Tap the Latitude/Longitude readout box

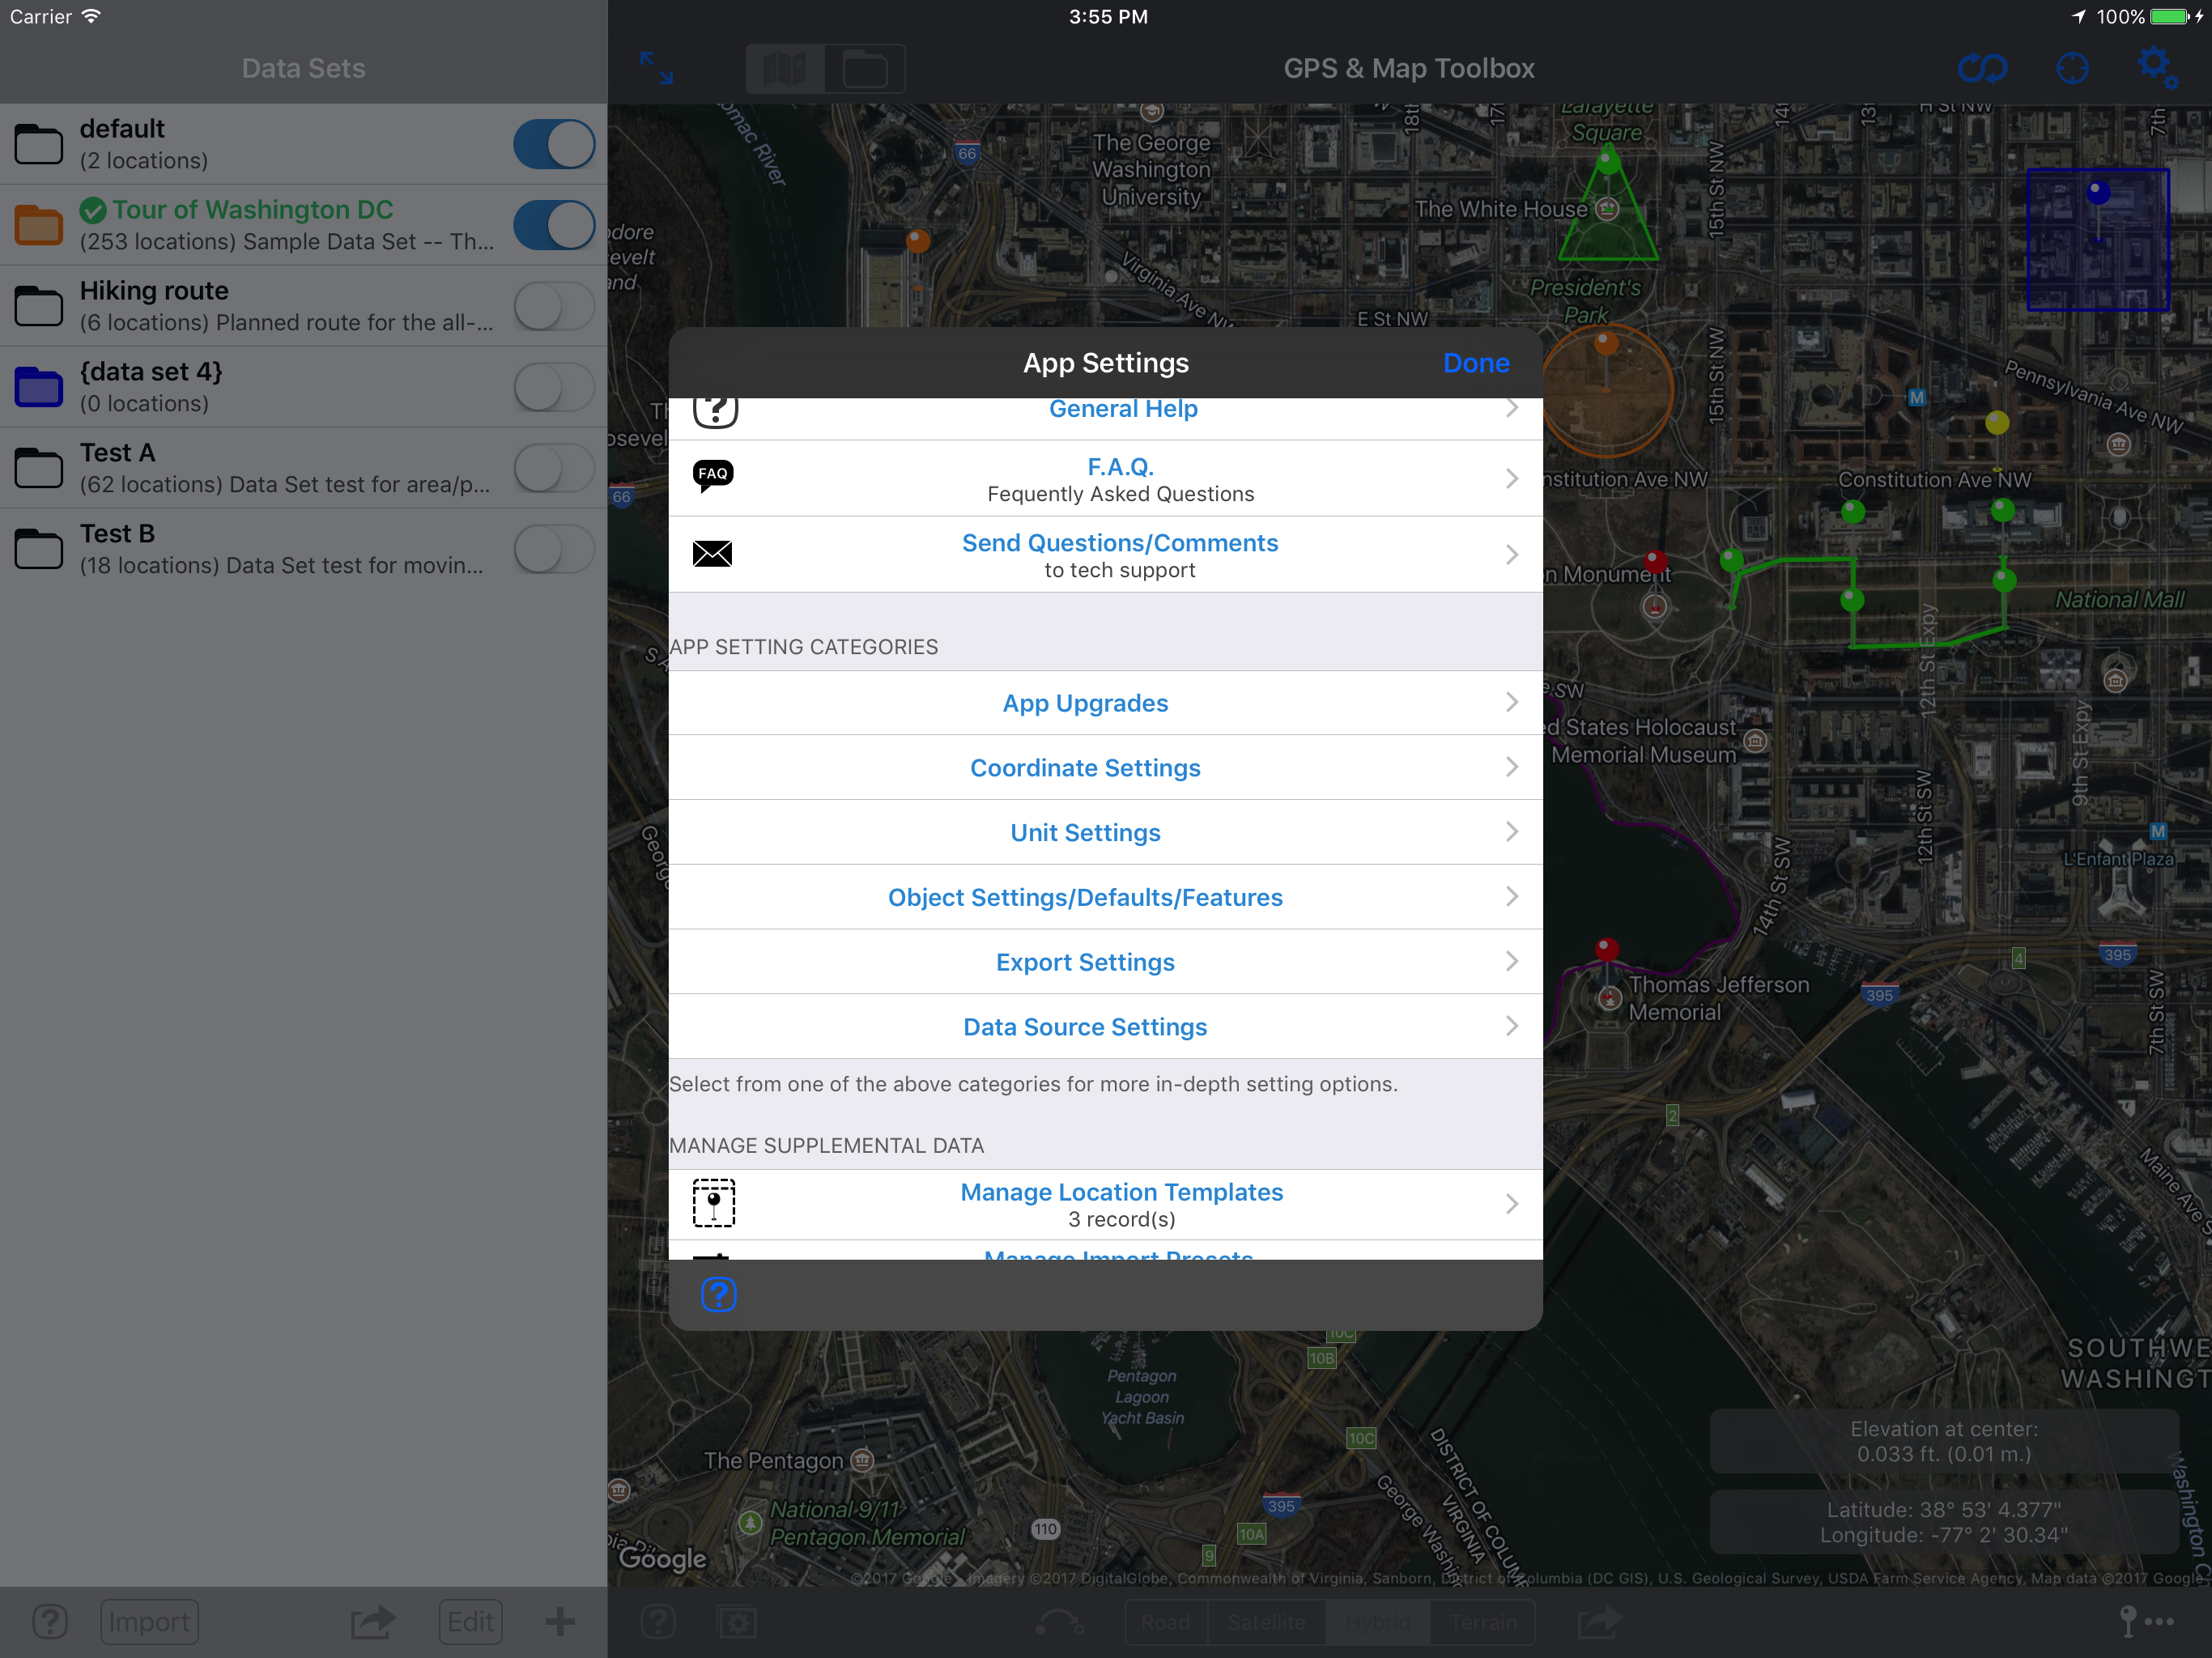(x=1943, y=1522)
